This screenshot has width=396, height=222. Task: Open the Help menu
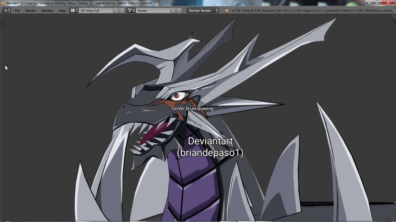coord(62,10)
